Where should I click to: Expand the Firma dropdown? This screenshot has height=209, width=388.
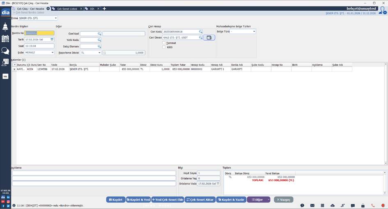56,18
